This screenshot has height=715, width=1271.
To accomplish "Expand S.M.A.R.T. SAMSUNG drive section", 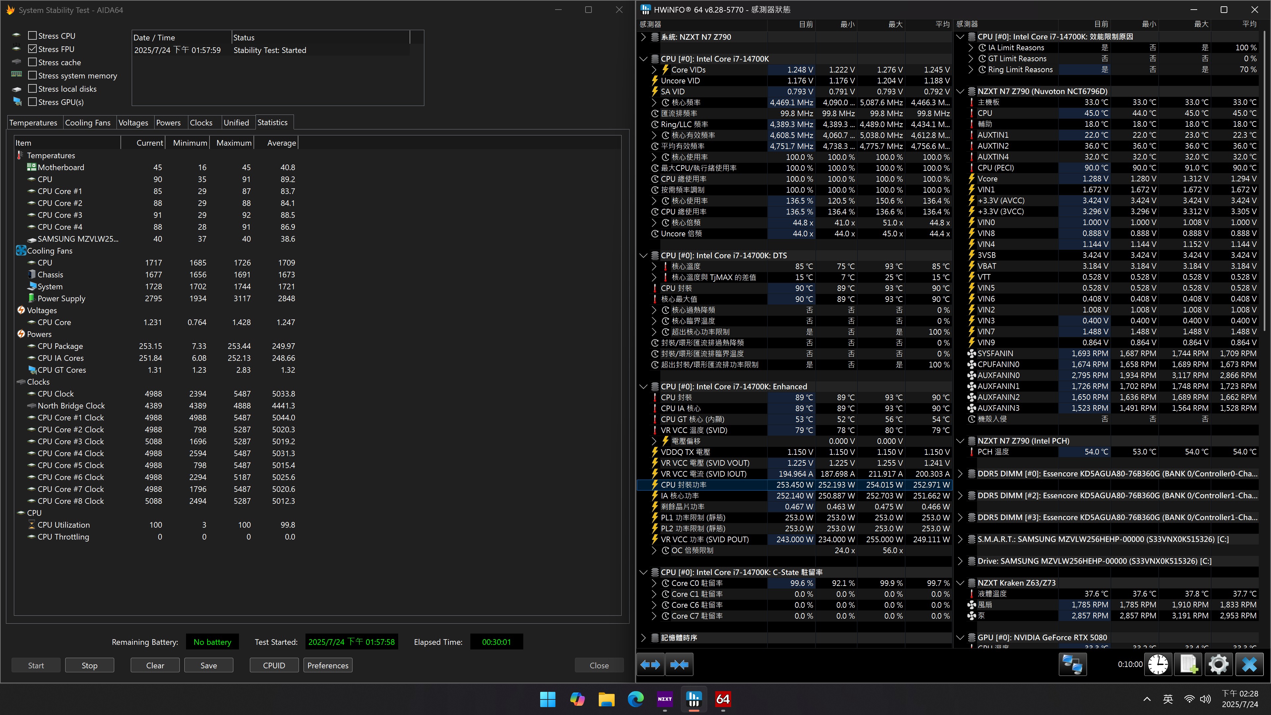I will pyautogui.click(x=960, y=539).
